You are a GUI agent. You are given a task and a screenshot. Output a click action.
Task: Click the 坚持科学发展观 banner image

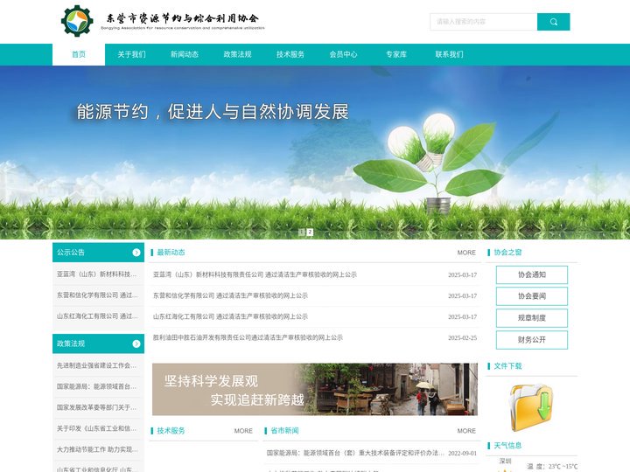[x=315, y=389]
